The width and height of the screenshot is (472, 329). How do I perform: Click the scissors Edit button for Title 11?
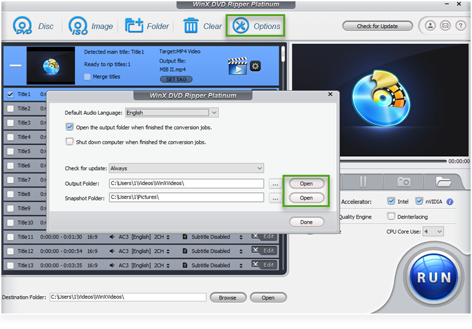click(264, 237)
